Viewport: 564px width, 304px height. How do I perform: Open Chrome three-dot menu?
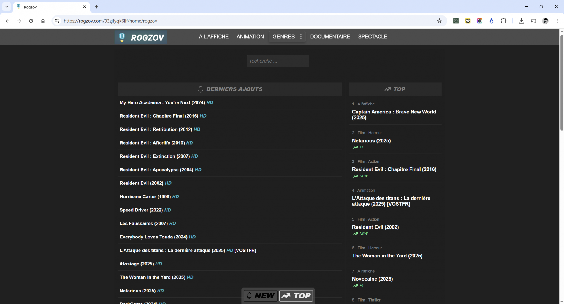[x=557, y=21]
